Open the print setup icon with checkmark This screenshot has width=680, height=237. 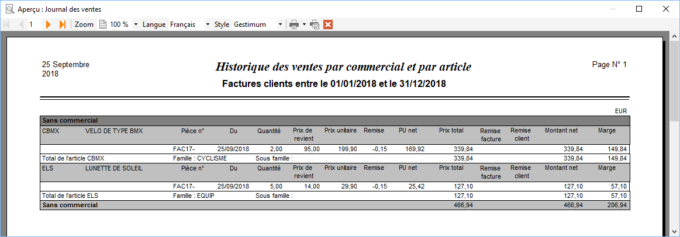point(315,25)
